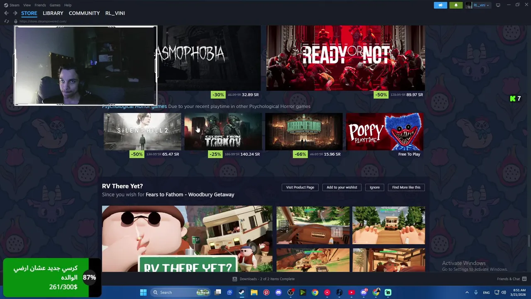Image resolution: width=531 pixels, height=299 pixels.
Task: Open the car interior RV screenshot
Action: (313, 225)
